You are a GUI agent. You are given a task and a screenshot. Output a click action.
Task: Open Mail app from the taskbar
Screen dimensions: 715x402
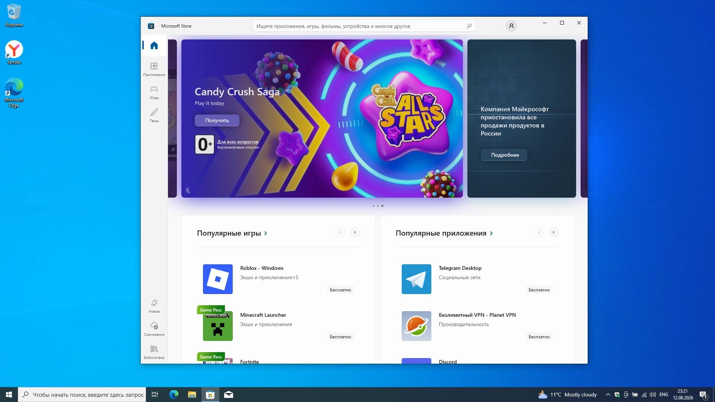pyautogui.click(x=229, y=395)
